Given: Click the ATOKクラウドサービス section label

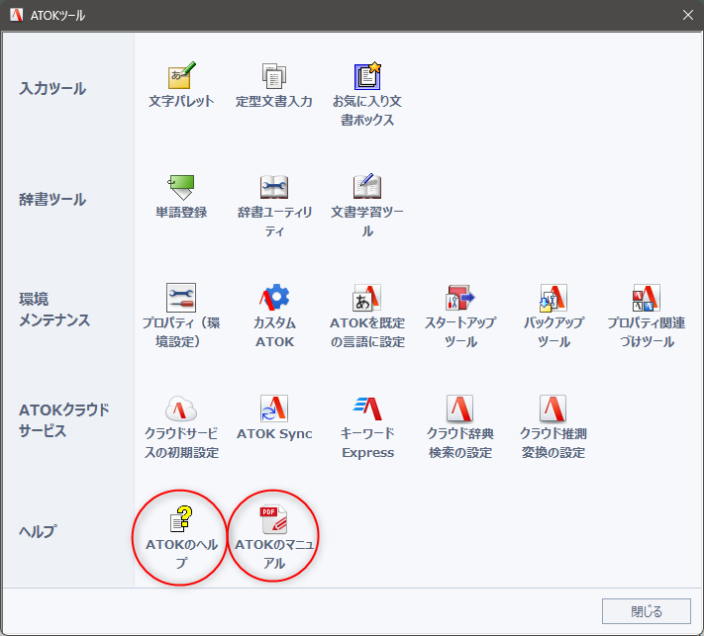Looking at the screenshot, I should (63, 420).
